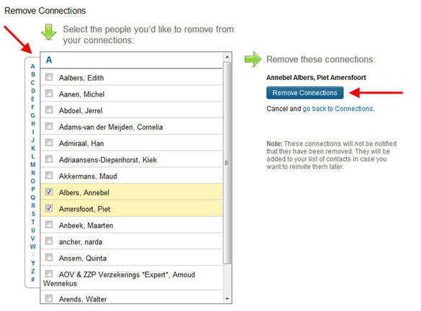Viewport: 421px width, 311px height.
Task: Go to letter A in index
Action: 33,66
